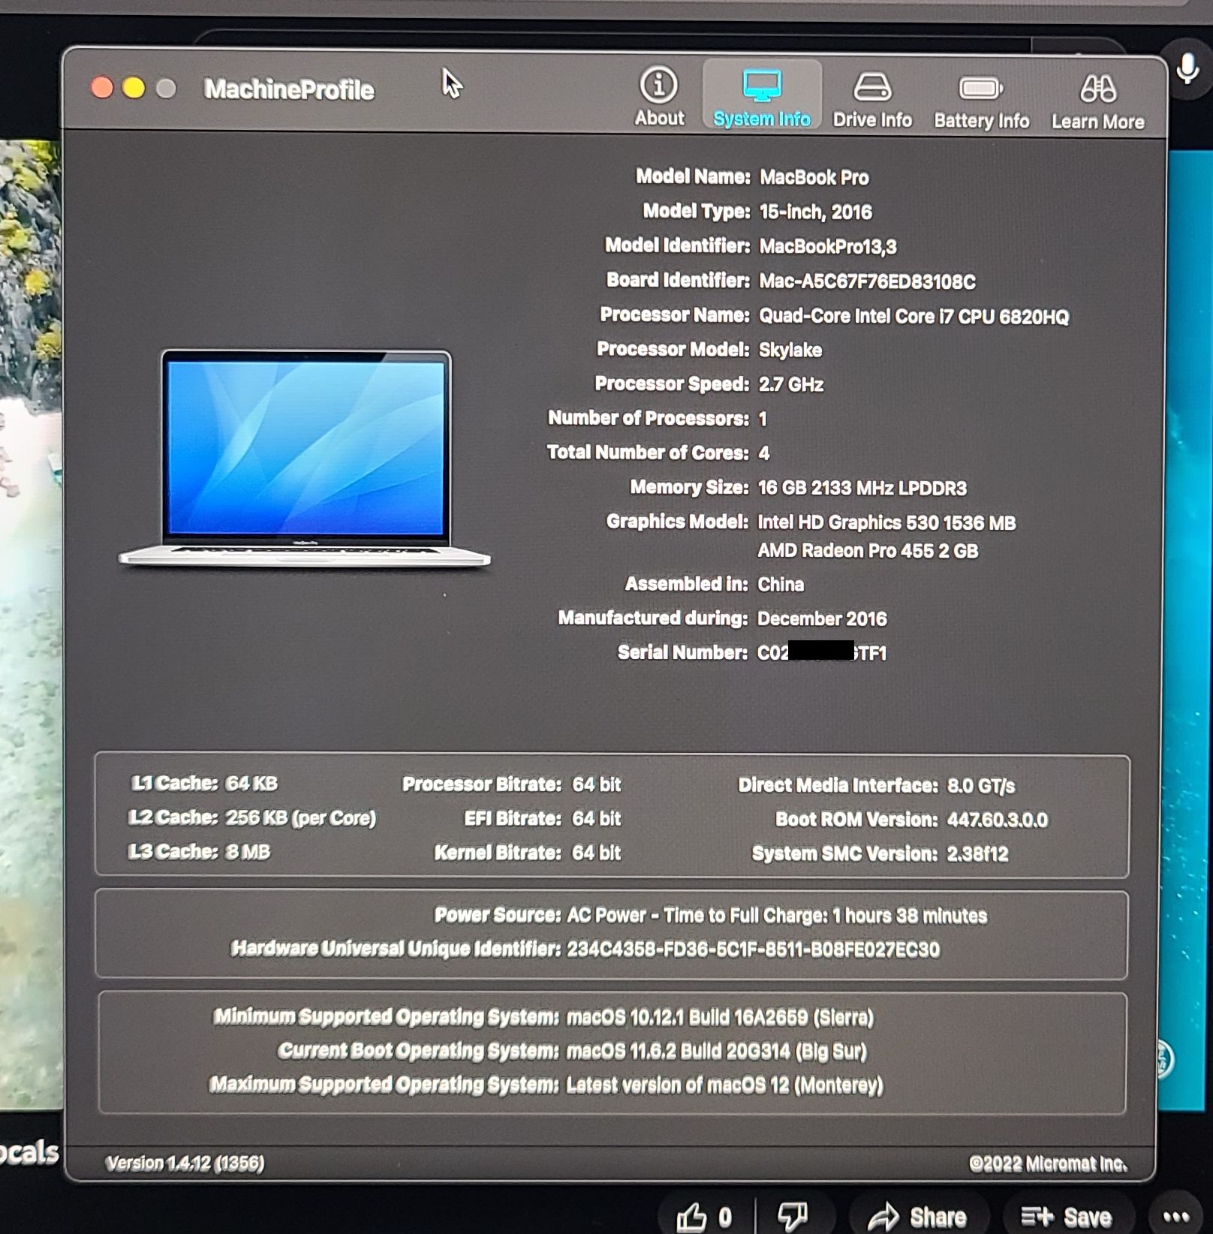Click 'Version 1.4.12 (1356)' in footer
The image size is (1213, 1234).
point(185,1163)
